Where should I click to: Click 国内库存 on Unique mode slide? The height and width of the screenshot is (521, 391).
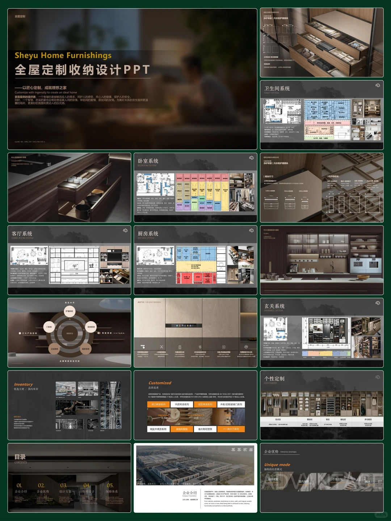click(304, 482)
